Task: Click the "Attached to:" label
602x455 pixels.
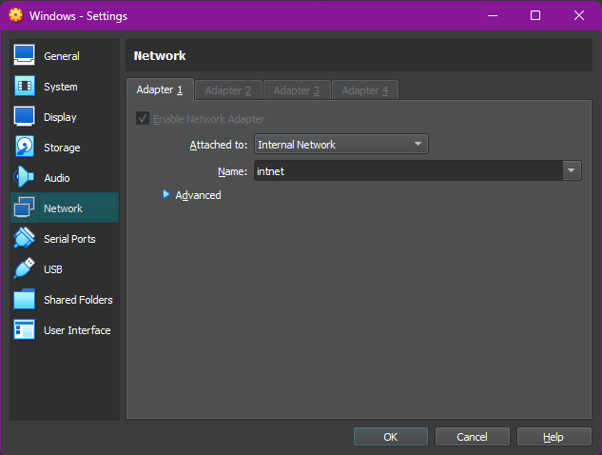Action: pos(219,145)
